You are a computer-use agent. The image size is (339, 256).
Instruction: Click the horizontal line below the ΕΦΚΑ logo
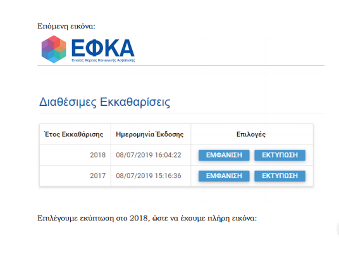pos(181,65)
